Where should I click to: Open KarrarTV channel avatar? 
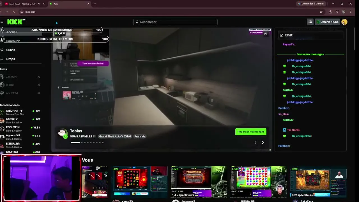pyautogui.click(x=2, y=121)
